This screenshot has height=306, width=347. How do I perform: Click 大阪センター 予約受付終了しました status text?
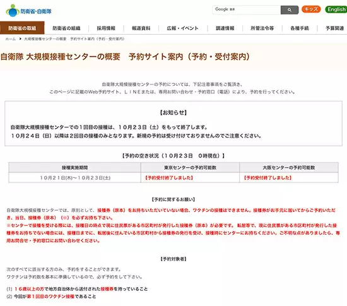268,178
